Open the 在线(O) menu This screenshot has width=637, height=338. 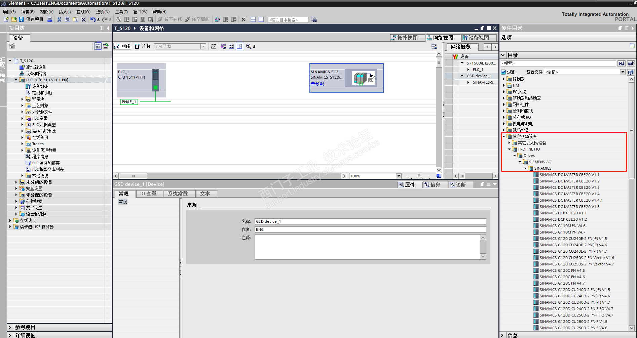point(83,12)
